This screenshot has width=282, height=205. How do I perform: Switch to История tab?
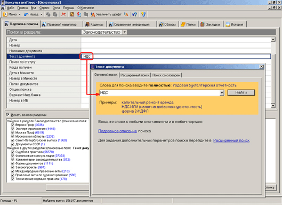point(235,25)
